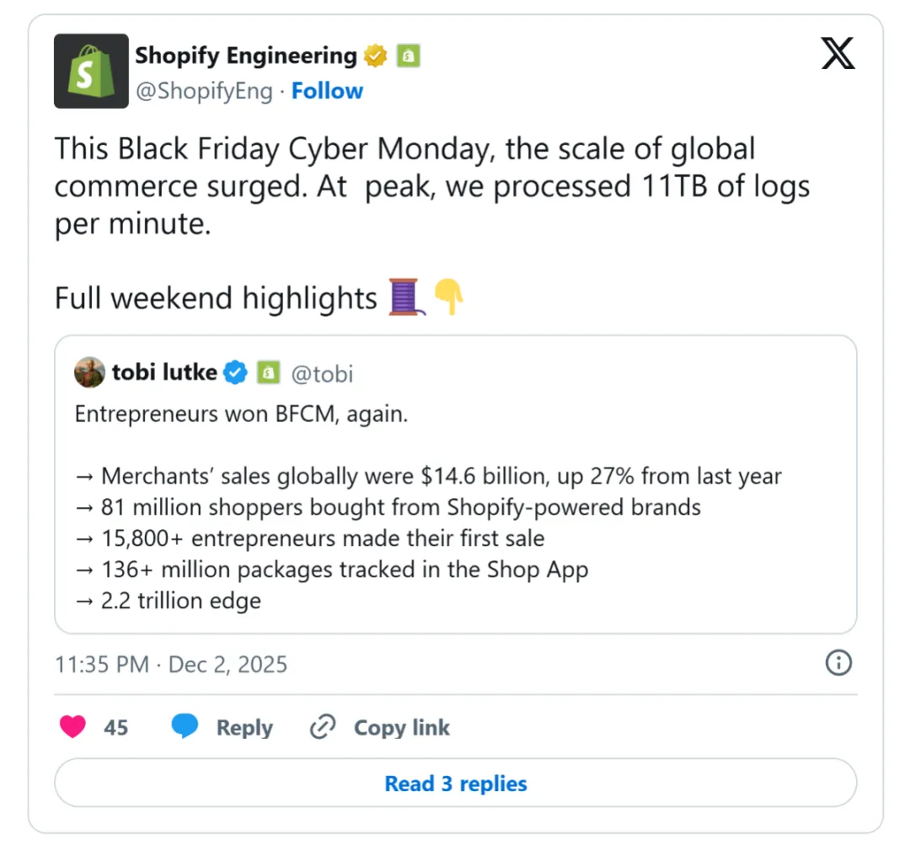910x845 pixels.
Task: Click Shopify badge next to tobi lutke
Action: click(268, 372)
